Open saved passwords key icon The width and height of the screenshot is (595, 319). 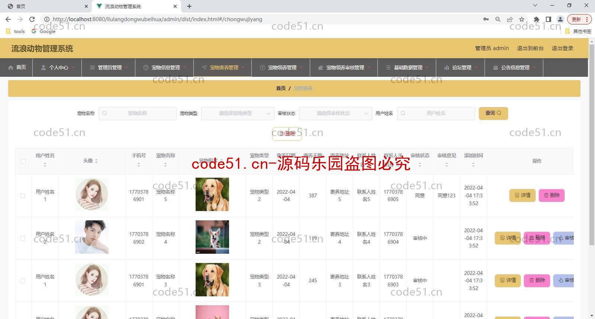(x=486, y=19)
